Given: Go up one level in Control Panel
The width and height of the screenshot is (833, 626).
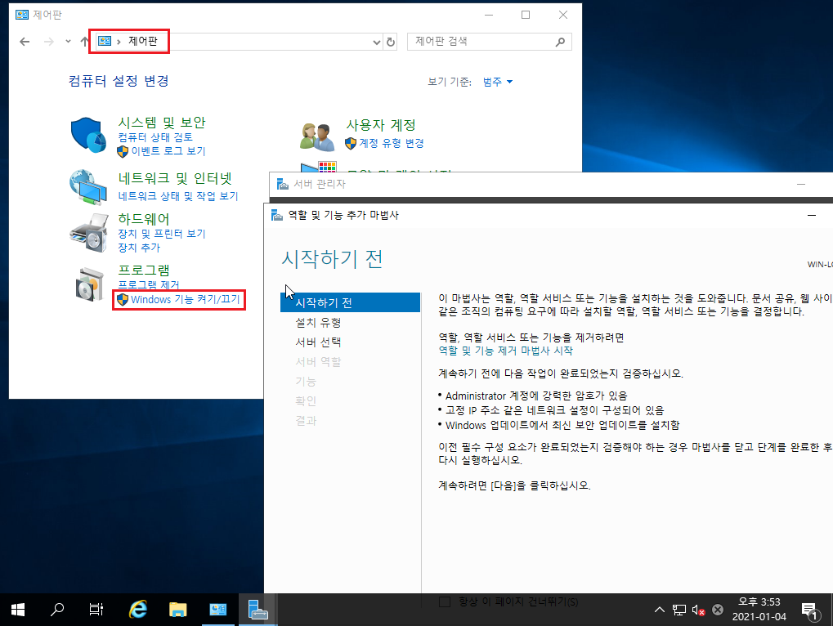Looking at the screenshot, I should pos(84,42).
